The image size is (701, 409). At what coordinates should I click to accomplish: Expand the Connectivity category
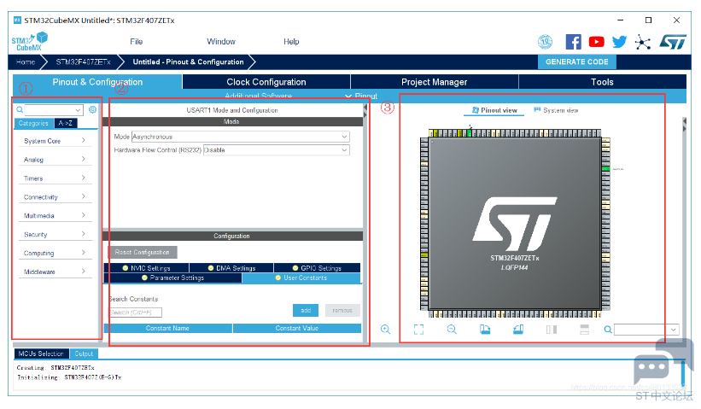point(55,197)
